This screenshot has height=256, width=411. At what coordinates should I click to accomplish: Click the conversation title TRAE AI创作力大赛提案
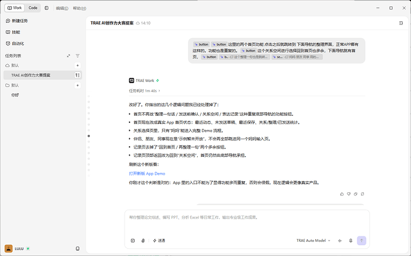click(112, 23)
